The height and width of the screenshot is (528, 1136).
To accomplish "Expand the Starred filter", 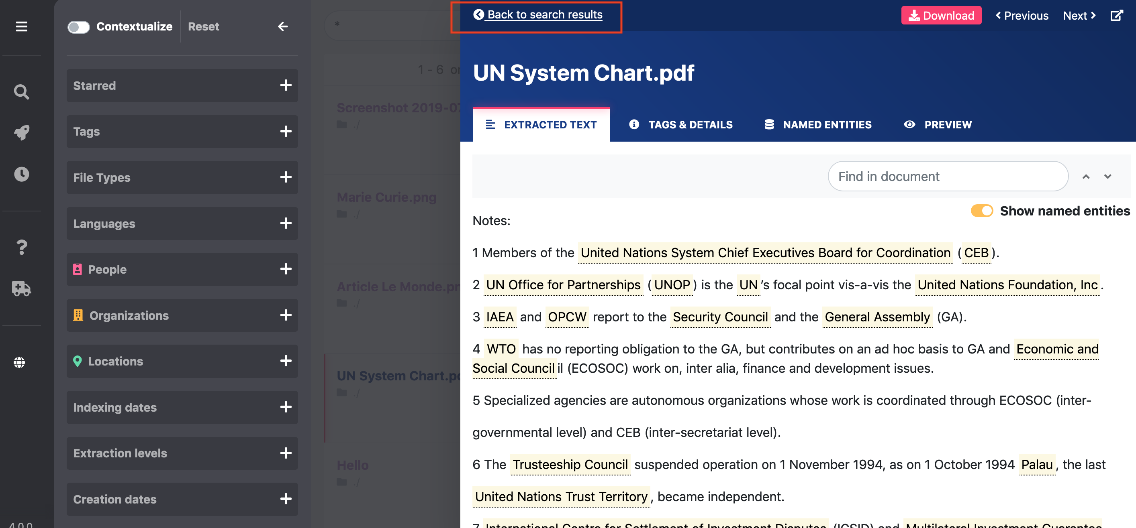I will (182, 85).
